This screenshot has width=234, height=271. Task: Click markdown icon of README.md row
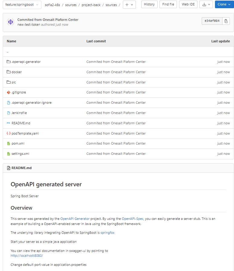point(8,123)
